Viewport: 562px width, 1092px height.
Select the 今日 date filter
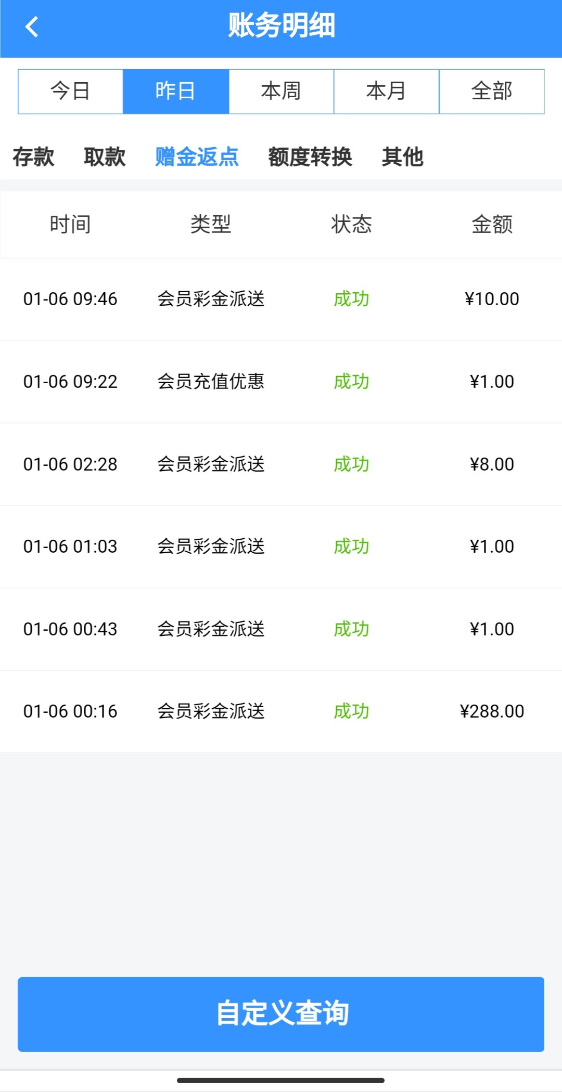[70, 92]
